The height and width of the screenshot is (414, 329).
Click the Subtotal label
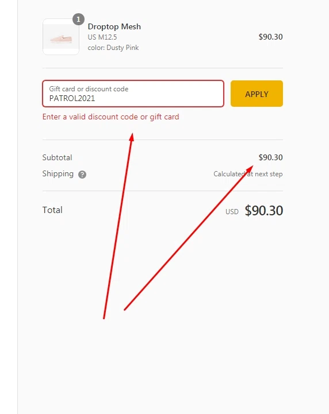[x=57, y=158]
